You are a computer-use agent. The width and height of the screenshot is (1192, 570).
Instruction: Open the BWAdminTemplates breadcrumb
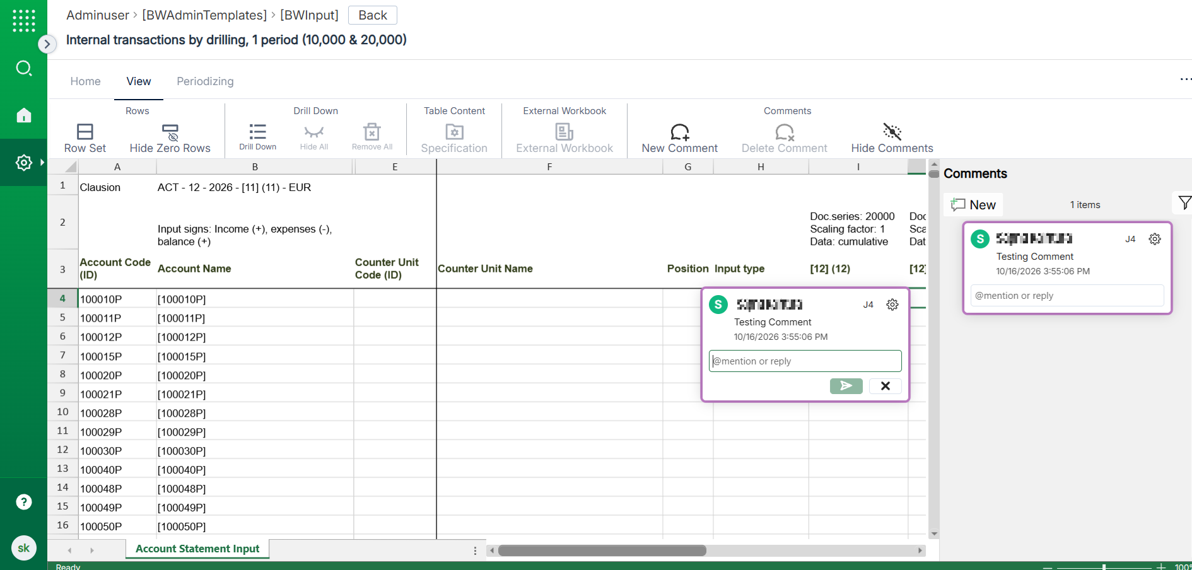coord(204,15)
